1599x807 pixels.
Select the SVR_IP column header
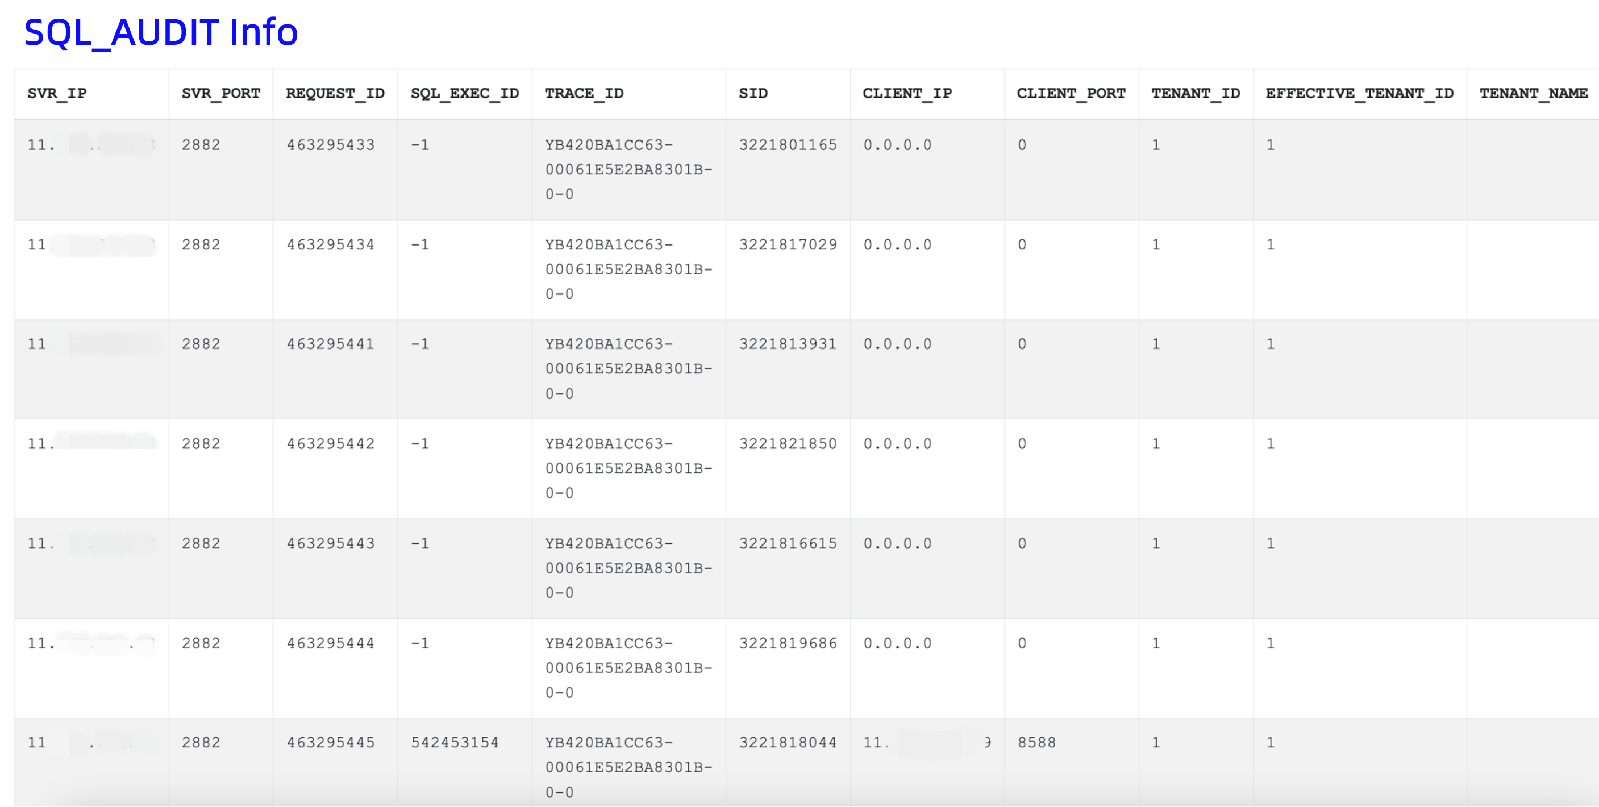[x=56, y=93]
